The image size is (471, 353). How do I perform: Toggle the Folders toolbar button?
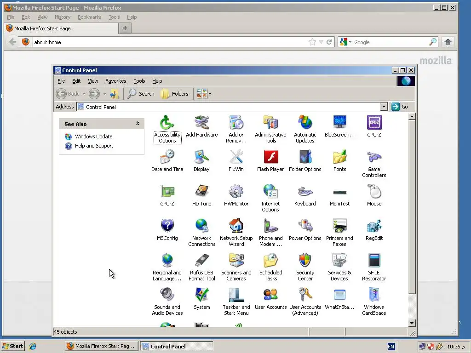click(x=175, y=94)
